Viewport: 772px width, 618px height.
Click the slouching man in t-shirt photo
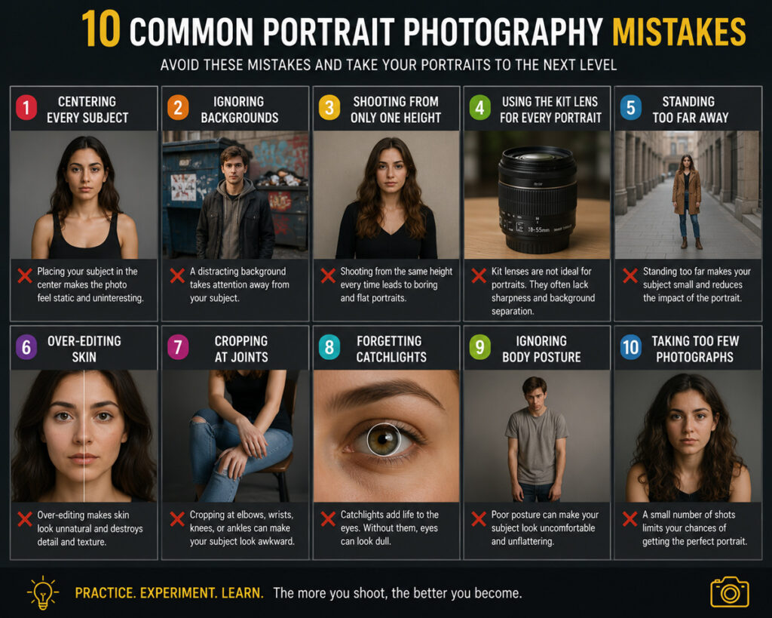tap(537, 436)
